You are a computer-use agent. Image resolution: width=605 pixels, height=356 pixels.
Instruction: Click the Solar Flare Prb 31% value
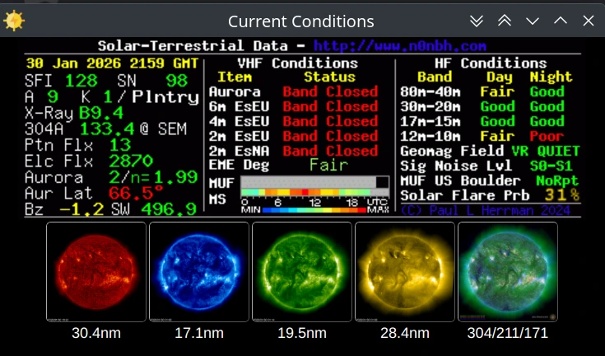click(562, 195)
